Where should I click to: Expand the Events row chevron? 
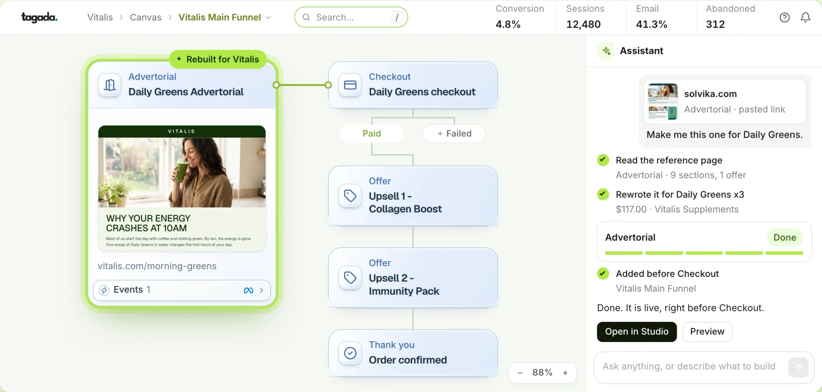262,290
